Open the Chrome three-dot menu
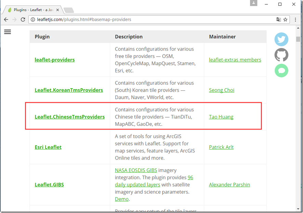This screenshot has width=303, height=213. tap(295, 19)
